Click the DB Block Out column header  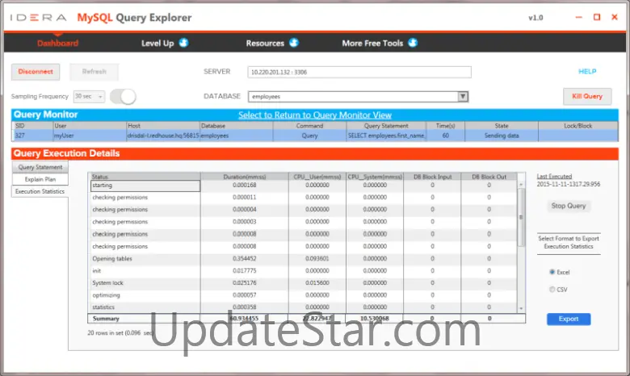[489, 177]
